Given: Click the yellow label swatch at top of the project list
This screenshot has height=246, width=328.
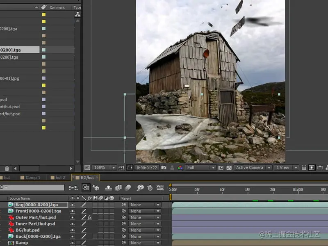Looking at the screenshot, I should tap(44, 15).
